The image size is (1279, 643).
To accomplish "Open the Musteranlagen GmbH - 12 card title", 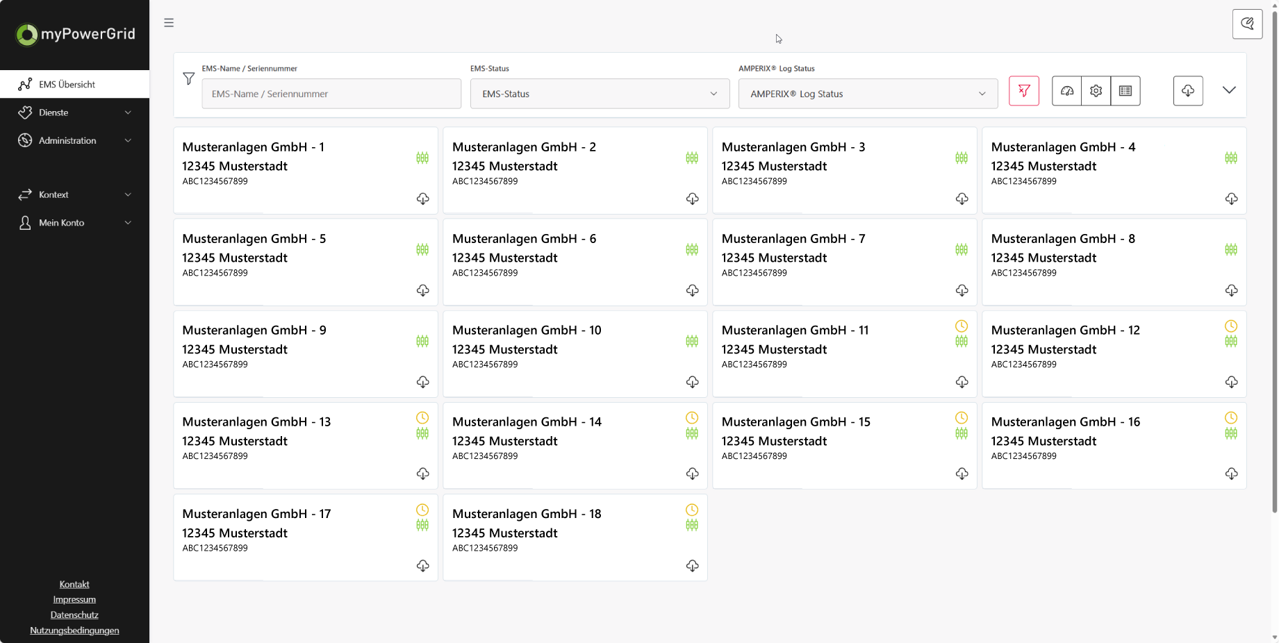I will click(x=1066, y=331).
